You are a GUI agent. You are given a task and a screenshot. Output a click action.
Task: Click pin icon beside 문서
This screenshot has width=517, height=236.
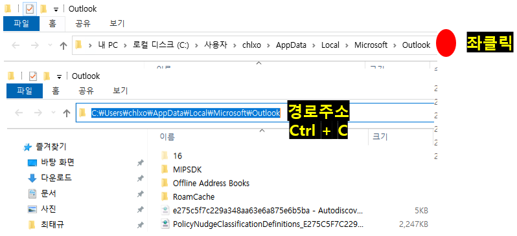[x=140, y=194]
